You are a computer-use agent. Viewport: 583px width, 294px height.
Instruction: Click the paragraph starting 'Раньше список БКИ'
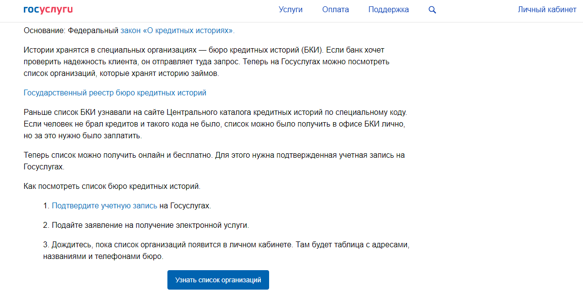(214, 124)
